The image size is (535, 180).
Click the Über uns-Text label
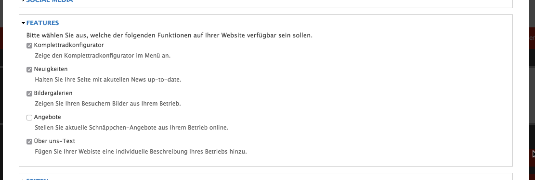click(x=54, y=141)
